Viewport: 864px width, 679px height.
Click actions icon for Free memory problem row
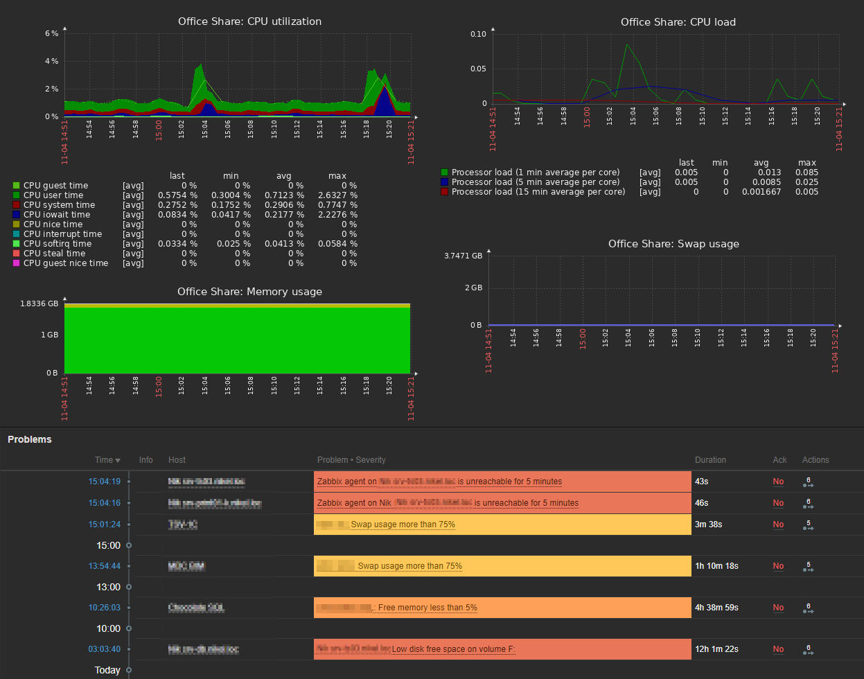[807, 608]
